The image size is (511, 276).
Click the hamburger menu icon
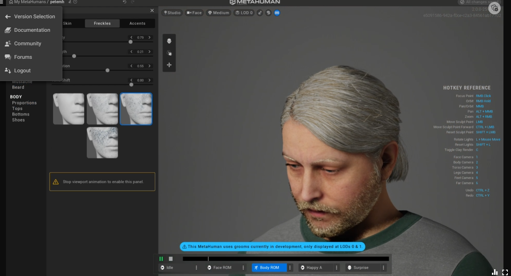point(2,2)
